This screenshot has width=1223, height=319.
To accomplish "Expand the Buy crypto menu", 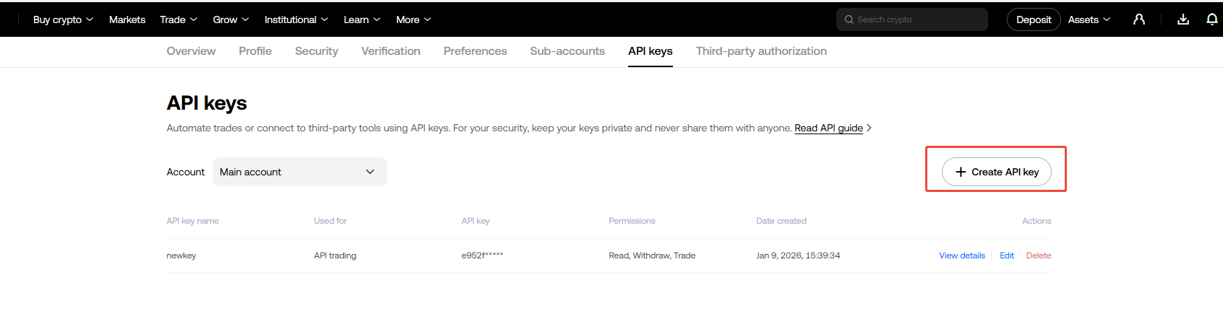I will (63, 19).
